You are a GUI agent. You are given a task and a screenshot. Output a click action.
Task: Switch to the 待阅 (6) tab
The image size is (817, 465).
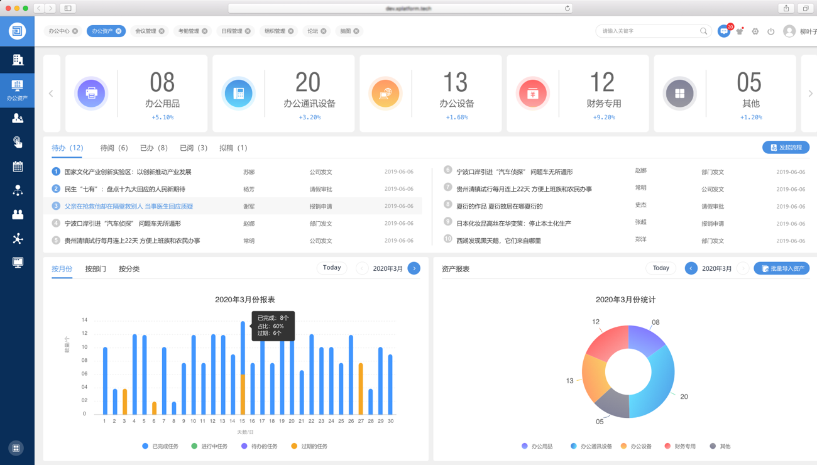pyautogui.click(x=114, y=148)
